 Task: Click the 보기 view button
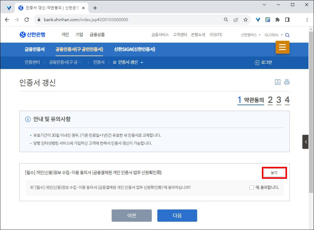(x=274, y=173)
